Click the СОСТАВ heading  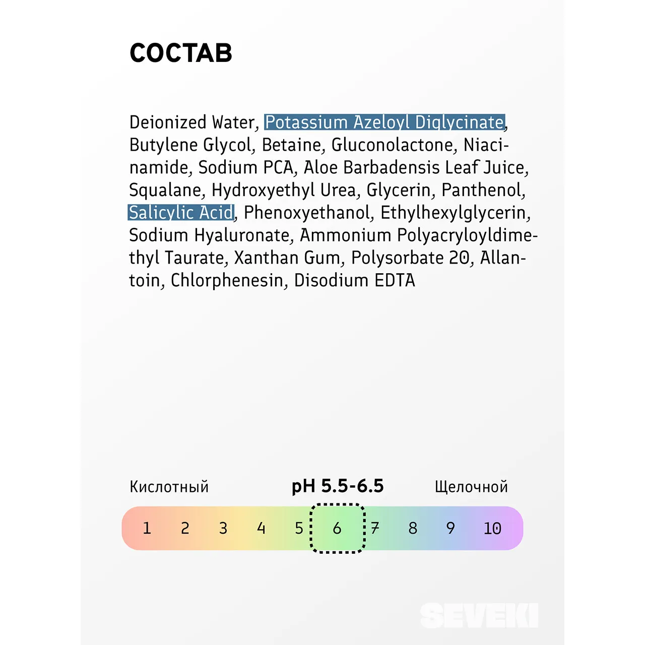coord(181,53)
